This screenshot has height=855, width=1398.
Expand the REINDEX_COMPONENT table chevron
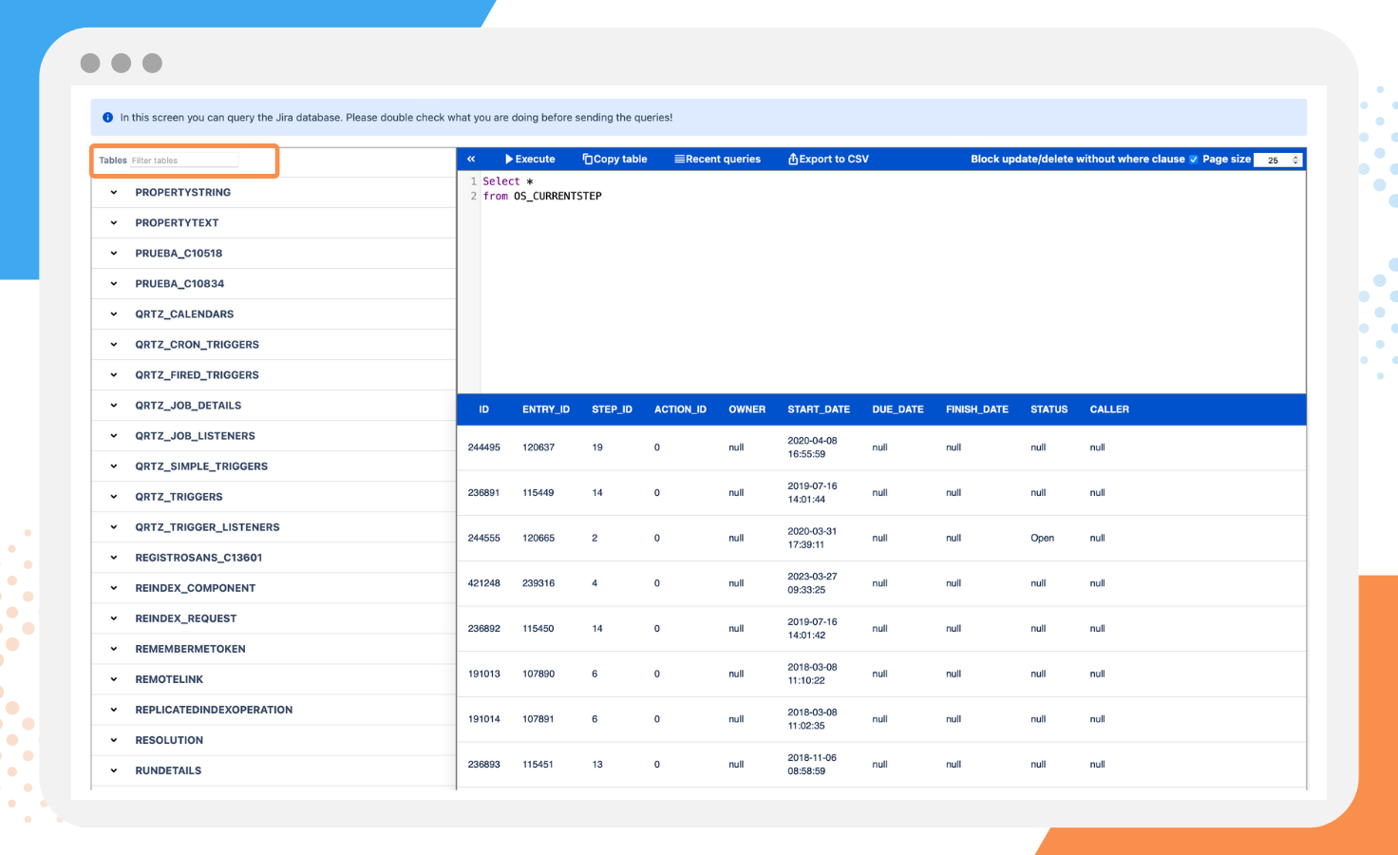(114, 587)
